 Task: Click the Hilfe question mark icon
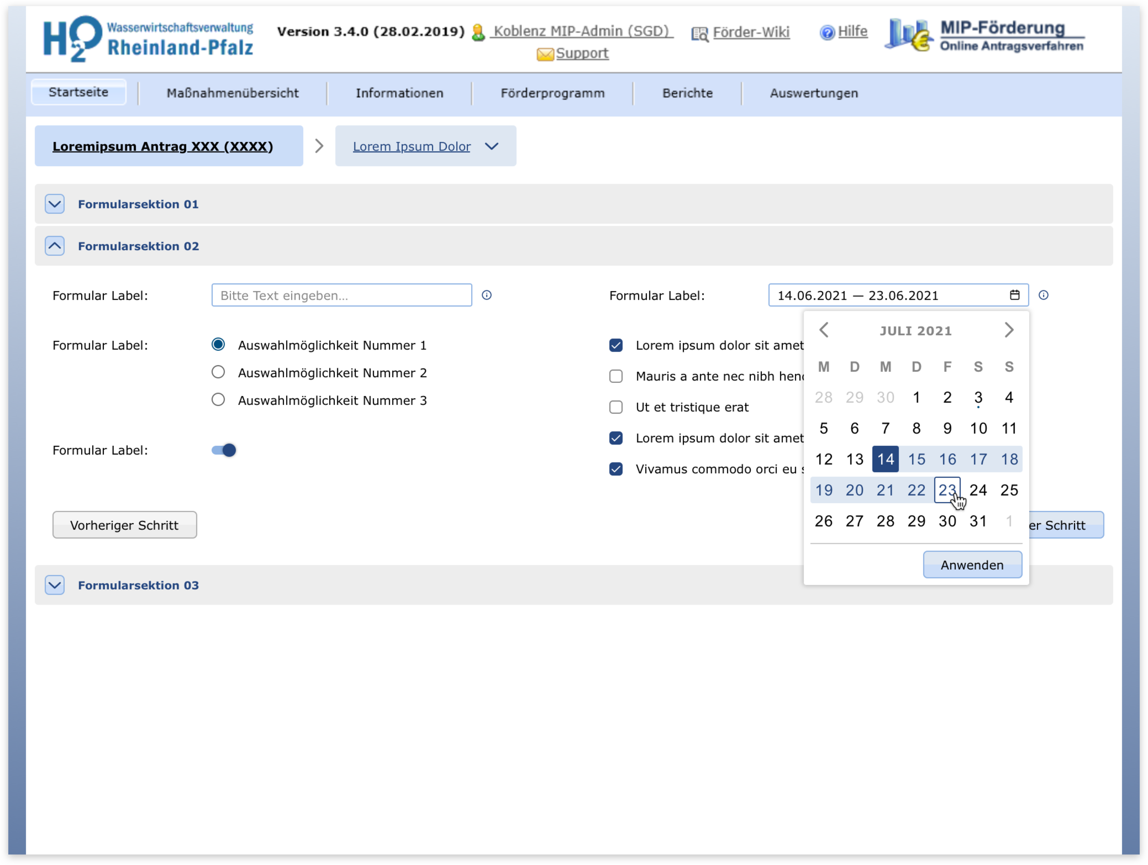[827, 33]
